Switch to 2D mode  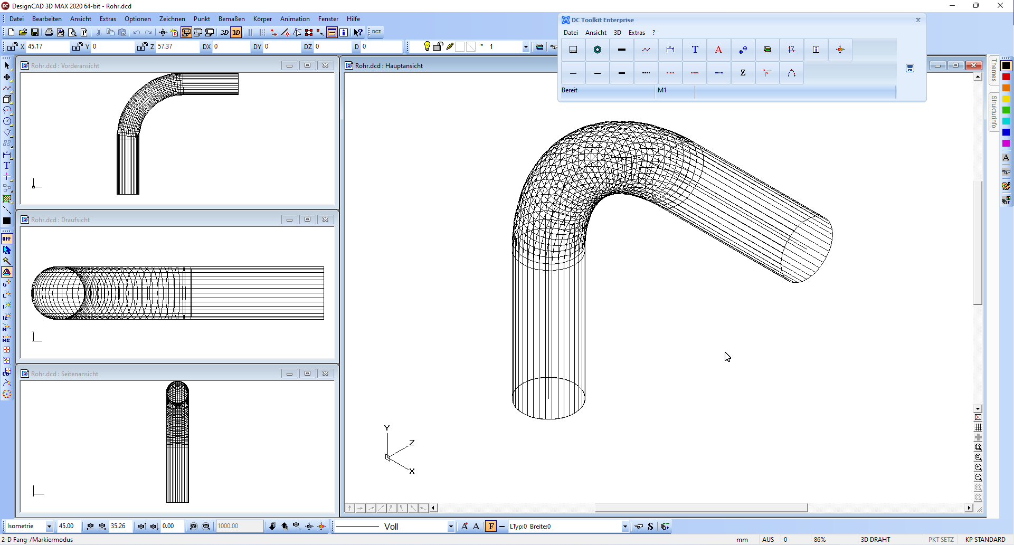224,32
